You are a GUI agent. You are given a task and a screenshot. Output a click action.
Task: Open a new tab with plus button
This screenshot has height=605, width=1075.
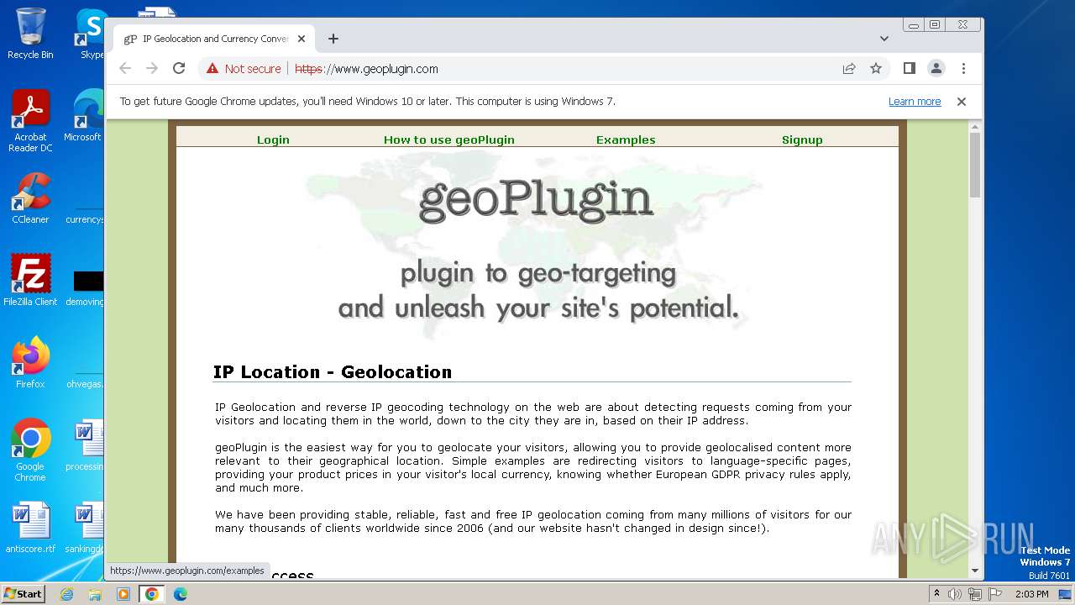click(x=333, y=39)
